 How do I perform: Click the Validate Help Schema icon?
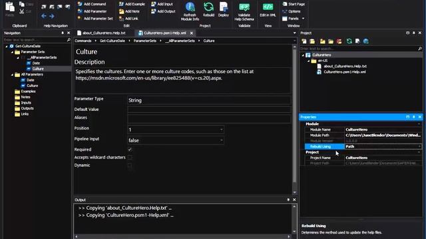(244, 7)
